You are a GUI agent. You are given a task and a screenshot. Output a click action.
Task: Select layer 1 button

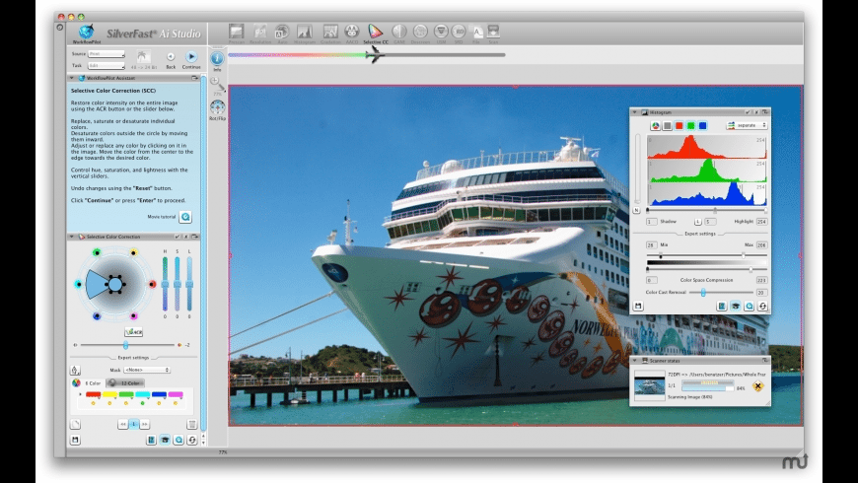[133, 424]
